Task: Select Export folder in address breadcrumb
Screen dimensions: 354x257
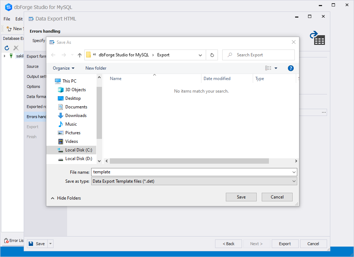Action: coord(163,55)
